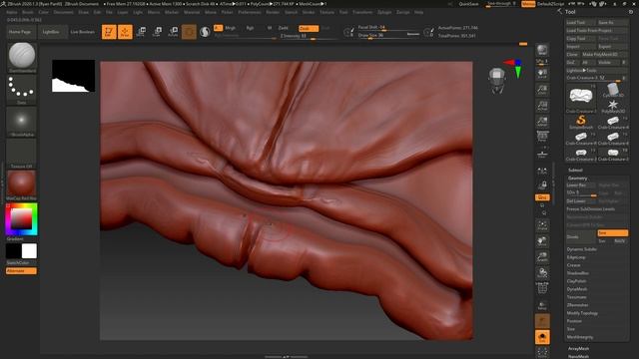This screenshot has height=359, width=639.
Task: Toggle the M material channel button
Action: (270, 28)
